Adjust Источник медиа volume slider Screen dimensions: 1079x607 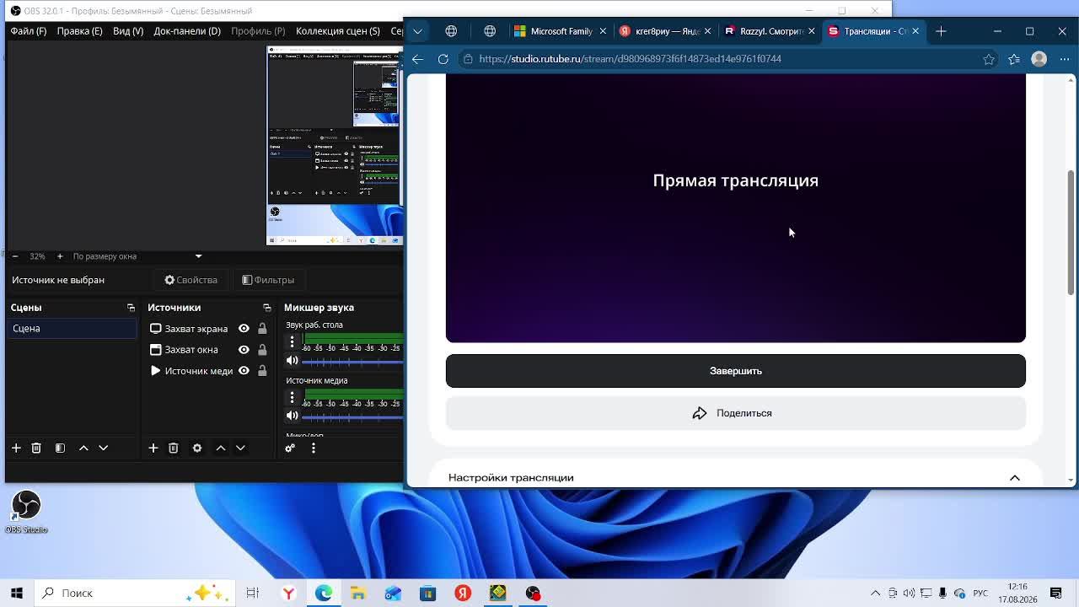[352, 416]
